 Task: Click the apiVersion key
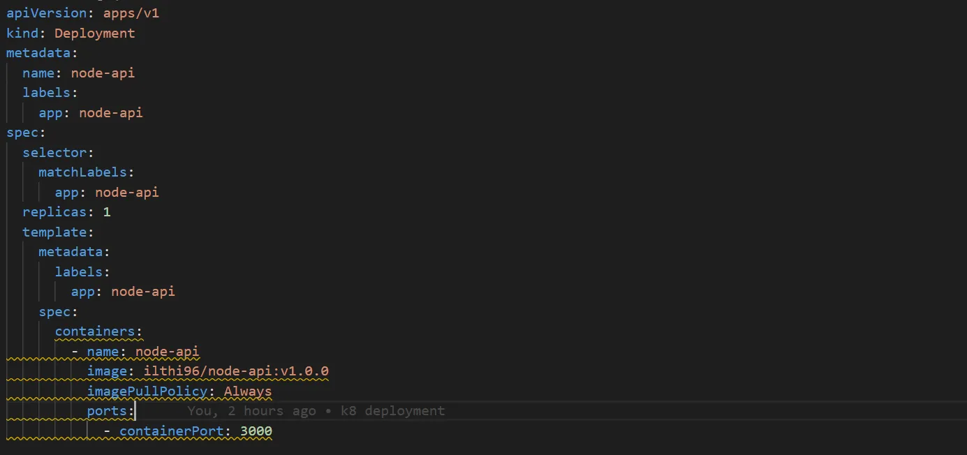coord(46,13)
